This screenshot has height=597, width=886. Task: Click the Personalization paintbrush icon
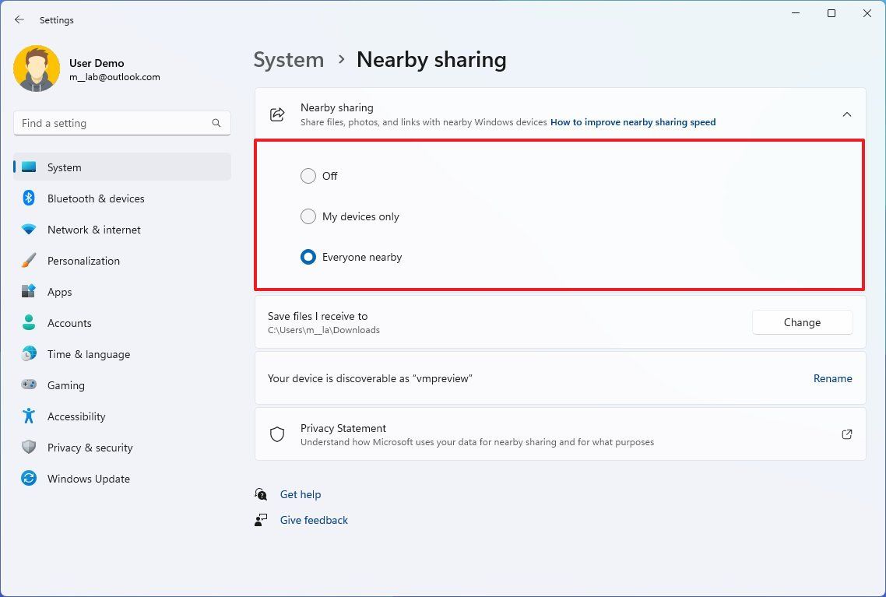(28, 261)
